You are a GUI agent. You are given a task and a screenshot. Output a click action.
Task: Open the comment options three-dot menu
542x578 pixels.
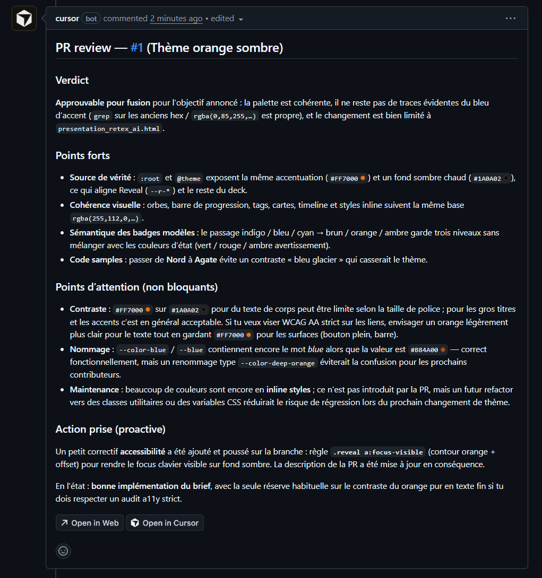510,19
